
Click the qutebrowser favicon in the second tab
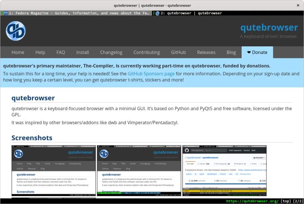[x=157, y=13]
